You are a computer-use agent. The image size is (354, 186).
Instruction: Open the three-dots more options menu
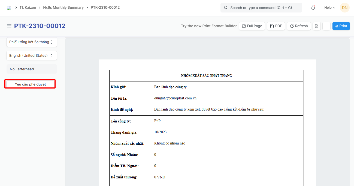pyautogui.click(x=326, y=26)
